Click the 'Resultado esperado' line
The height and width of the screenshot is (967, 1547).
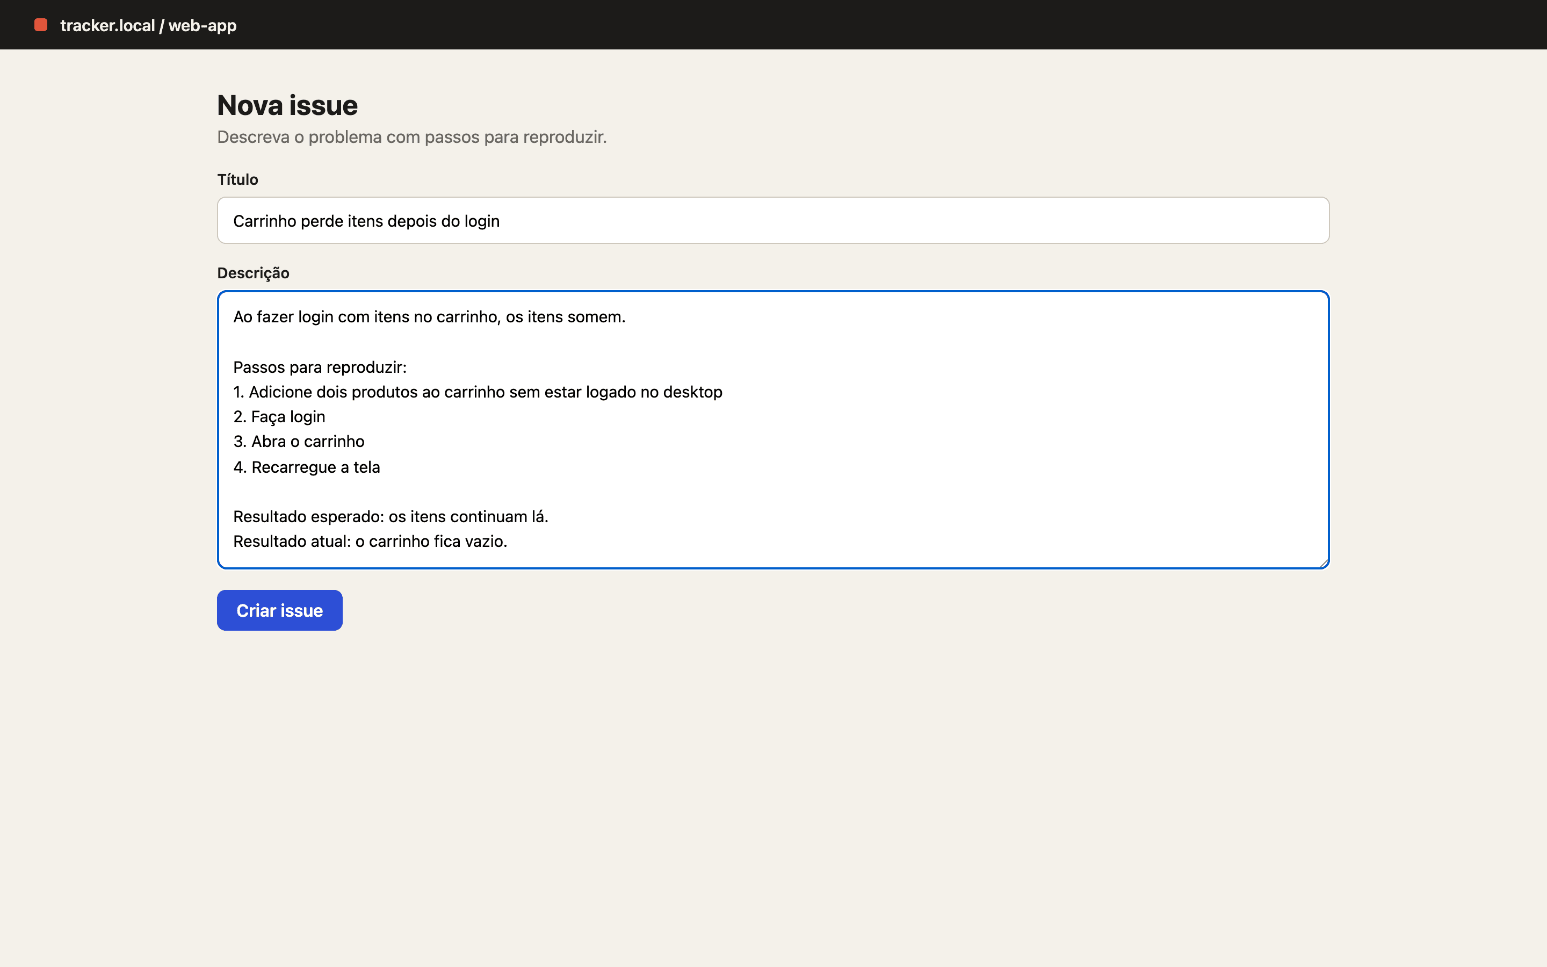[x=391, y=517]
